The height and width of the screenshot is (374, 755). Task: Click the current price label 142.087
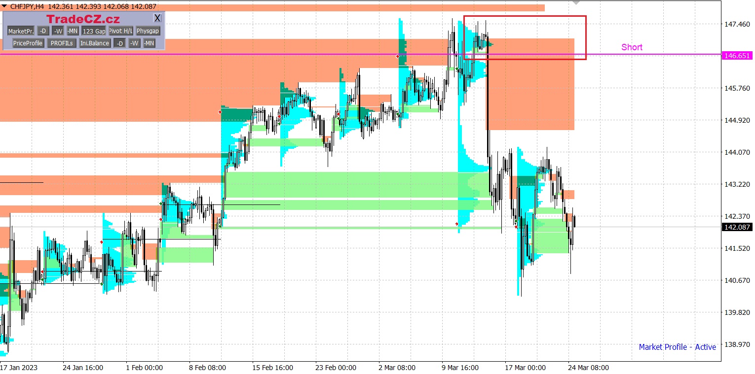736,227
